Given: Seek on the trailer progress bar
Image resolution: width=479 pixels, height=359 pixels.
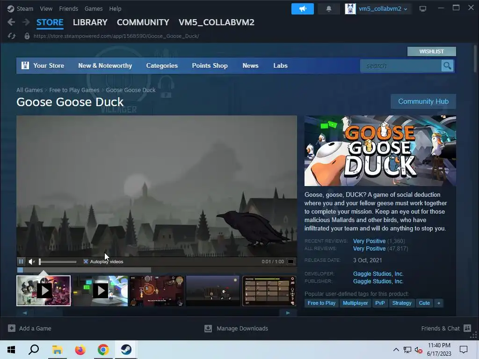Looking at the screenshot, I should [156, 270].
